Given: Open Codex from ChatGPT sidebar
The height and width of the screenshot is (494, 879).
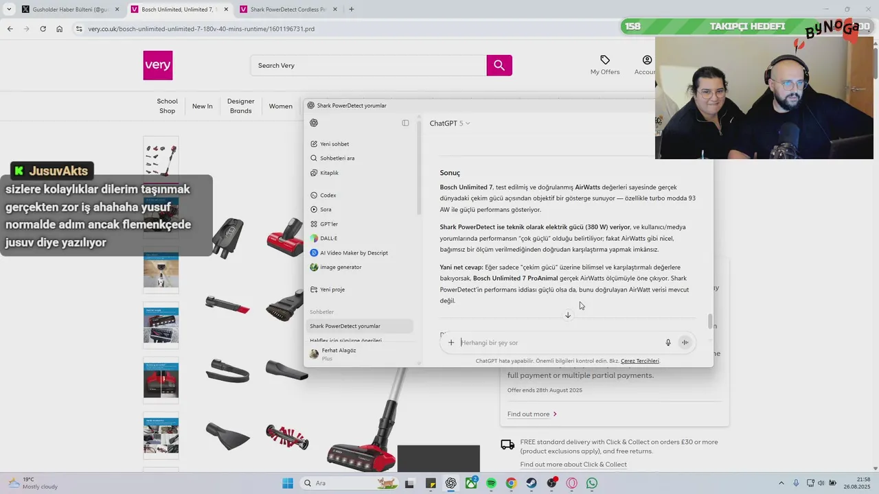Looking at the screenshot, I should pos(323,196).
